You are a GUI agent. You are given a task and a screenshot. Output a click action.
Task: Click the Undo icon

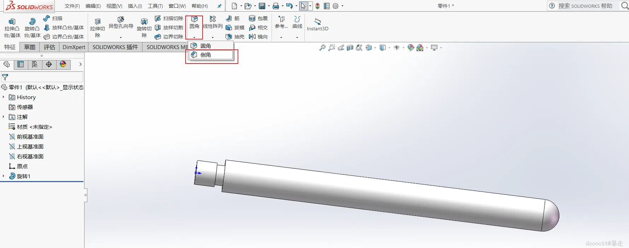(x=289, y=6)
